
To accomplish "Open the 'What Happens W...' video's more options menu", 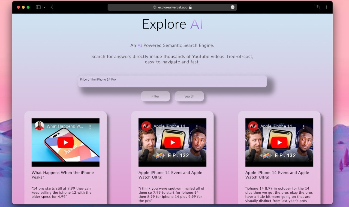I will click(x=90, y=126).
